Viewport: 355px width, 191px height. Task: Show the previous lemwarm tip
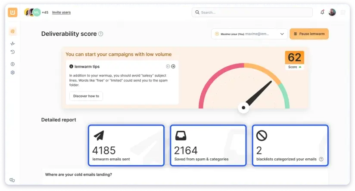pyautogui.click(x=168, y=67)
